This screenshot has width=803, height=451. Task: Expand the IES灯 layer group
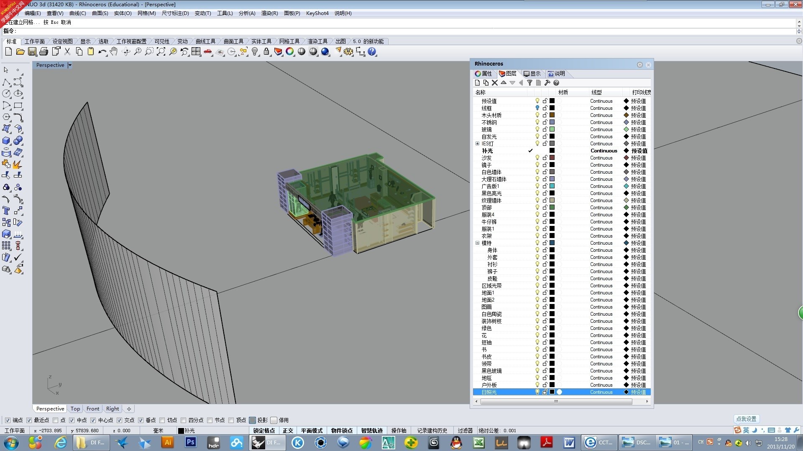477,143
